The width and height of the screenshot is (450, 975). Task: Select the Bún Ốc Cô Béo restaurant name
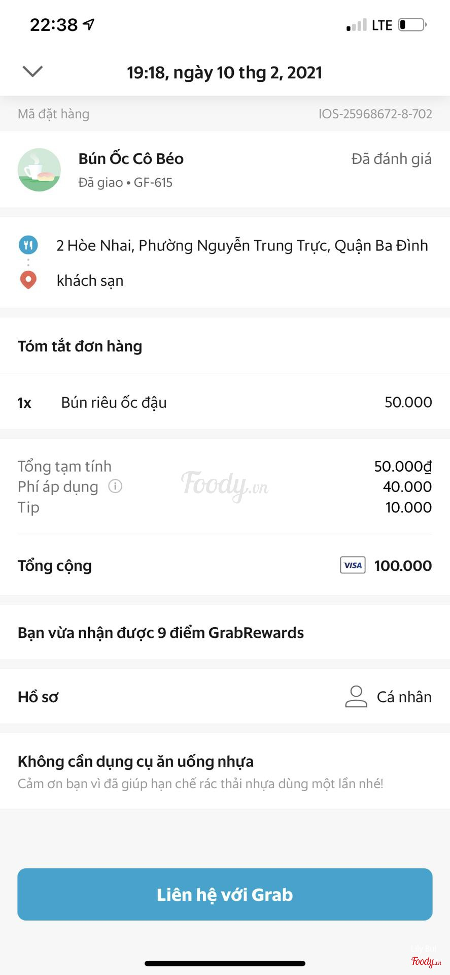131,159
